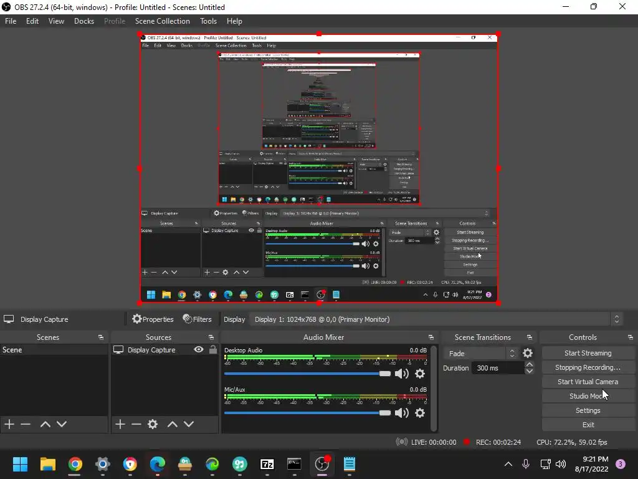Adjust Mic/Aux volume slider handle

[384, 413]
